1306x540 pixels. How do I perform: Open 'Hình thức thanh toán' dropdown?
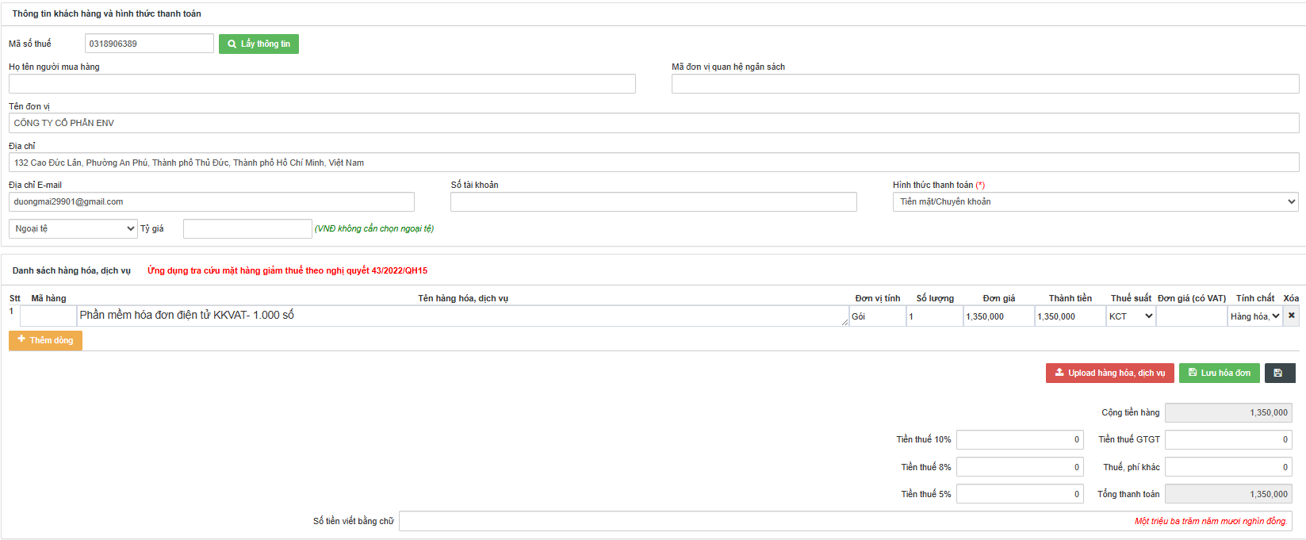point(1095,202)
